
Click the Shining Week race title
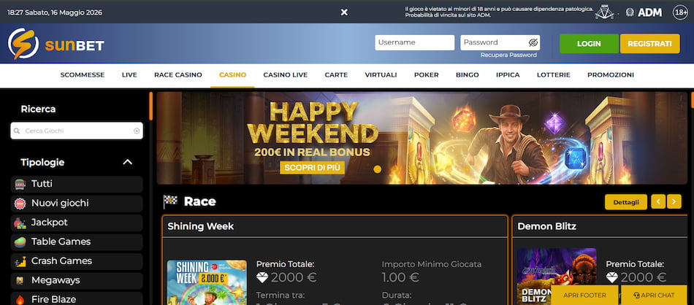pos(200,227)
